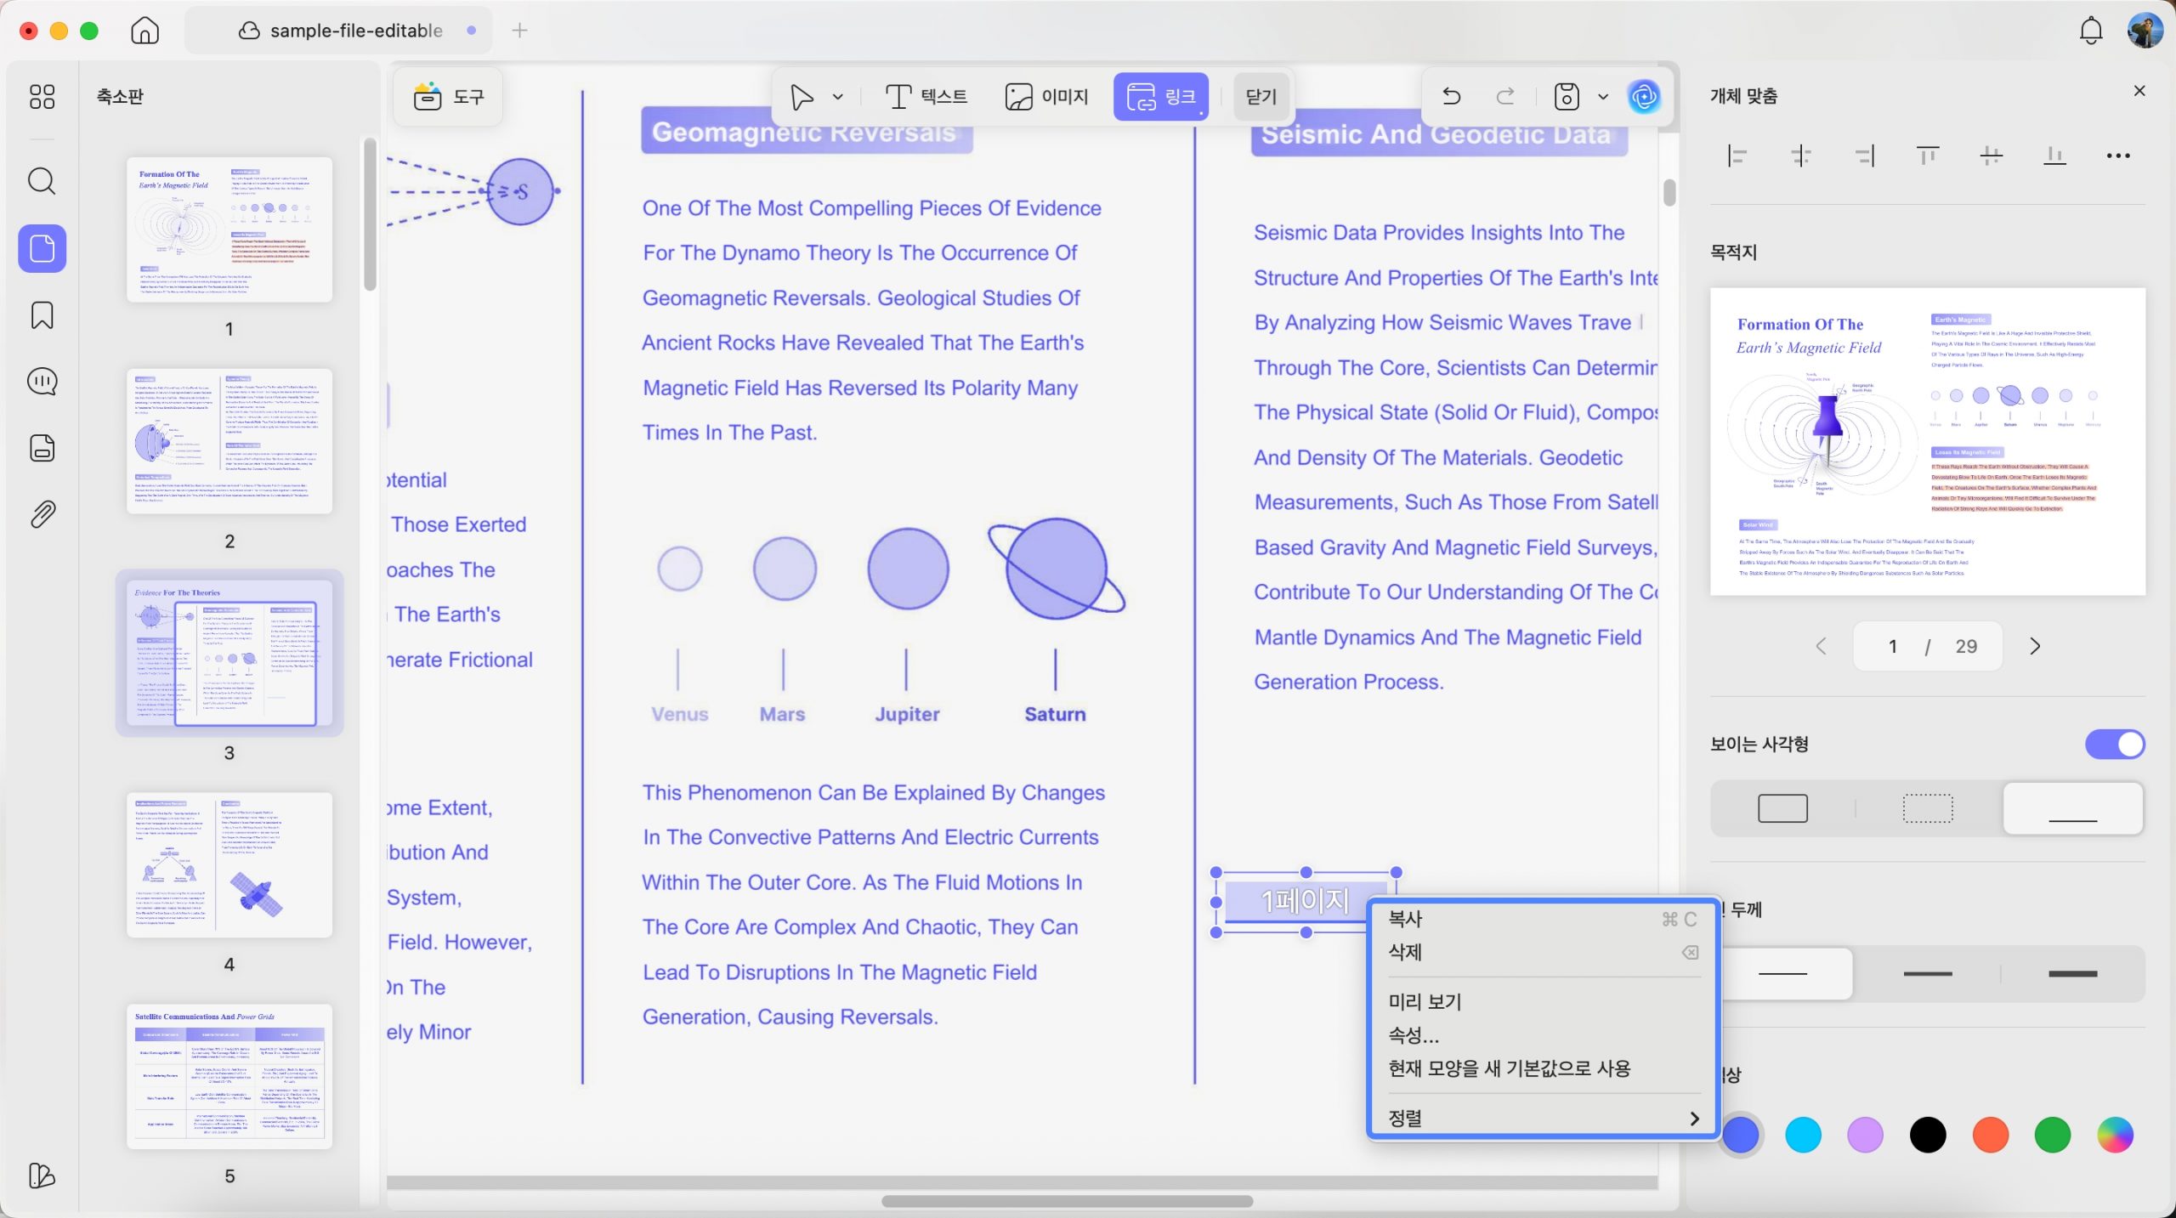Click the 텍스트 edit button
The width and height of the screenshot is (2176, 1218).
point(925,97)
